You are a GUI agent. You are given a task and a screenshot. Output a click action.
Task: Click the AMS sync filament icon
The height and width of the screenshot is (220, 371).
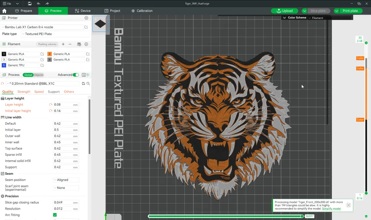coord(79,44)
